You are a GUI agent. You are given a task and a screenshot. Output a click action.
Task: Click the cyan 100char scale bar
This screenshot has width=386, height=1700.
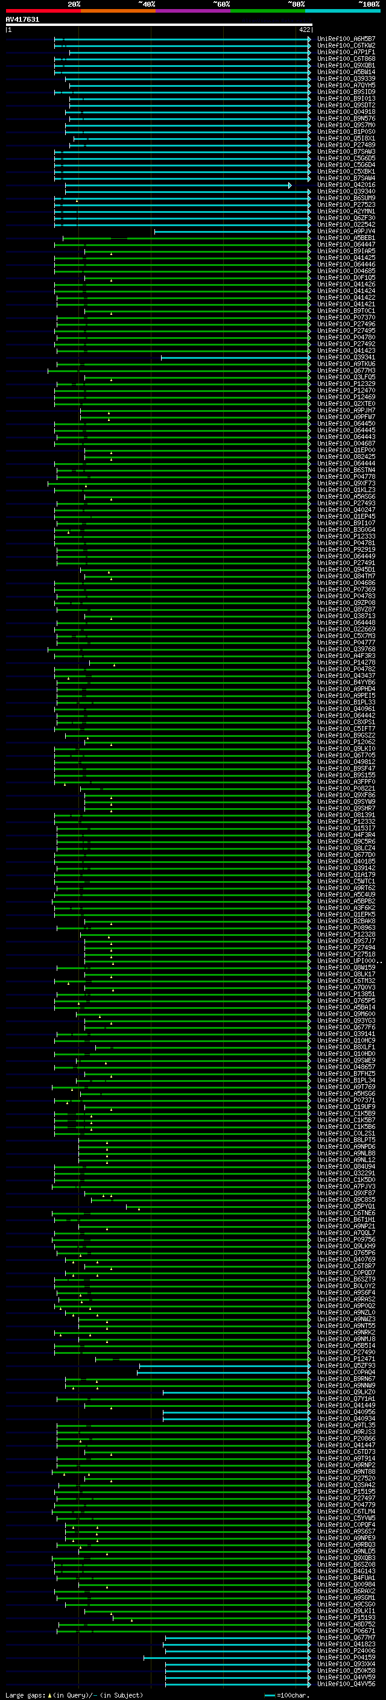coord(270,1695)
